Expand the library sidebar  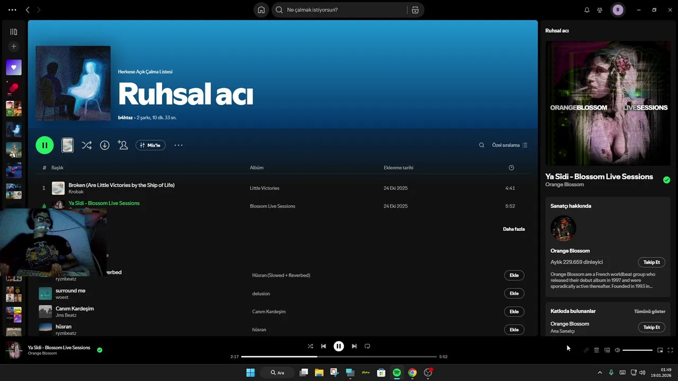[14, 32]
